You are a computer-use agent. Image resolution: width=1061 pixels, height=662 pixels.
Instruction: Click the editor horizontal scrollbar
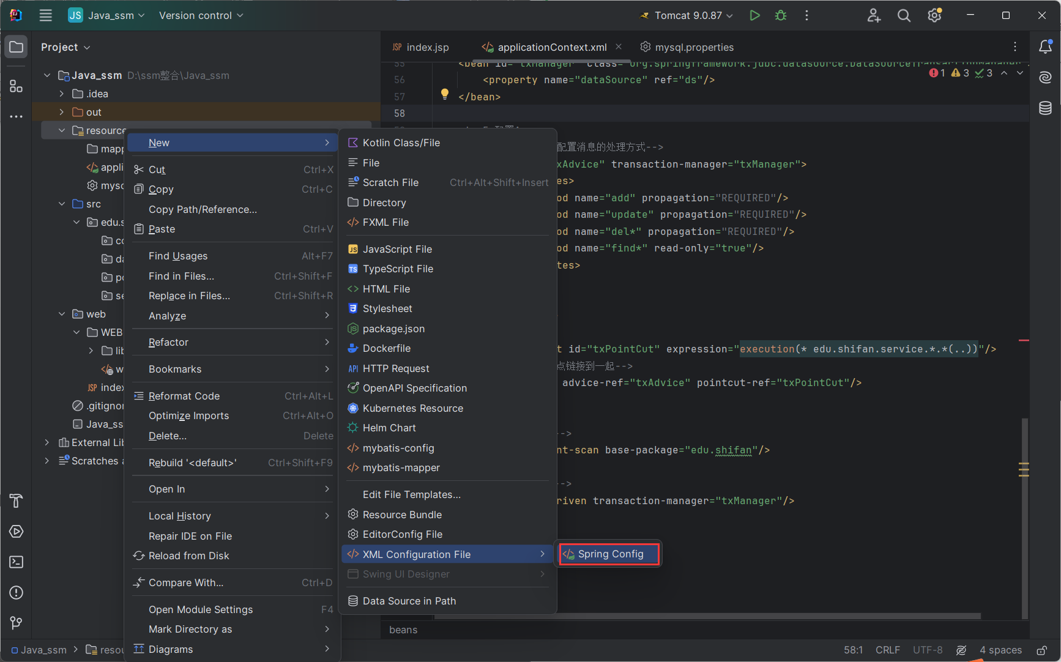704,616
